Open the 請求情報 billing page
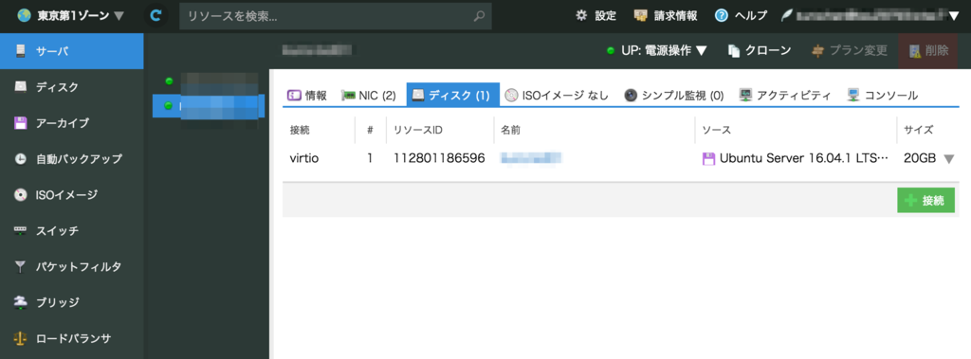This screenshot has height=359, width=971. (x=666, y=15)
